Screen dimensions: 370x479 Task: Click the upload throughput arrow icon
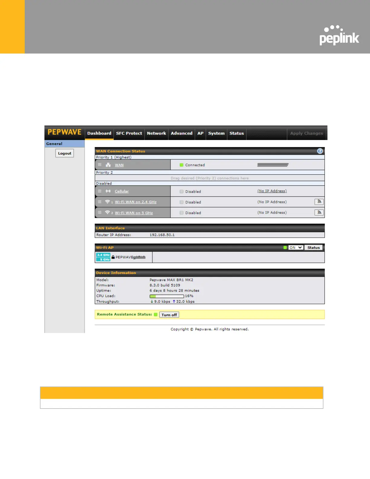tap(174, 301)
